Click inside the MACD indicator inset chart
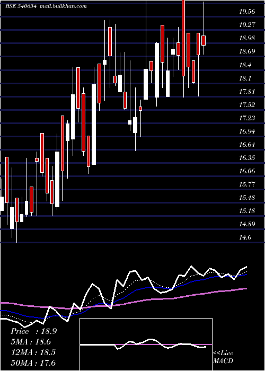Image resolution: width=265 pixels, height=371 pixels. (146, 344)
